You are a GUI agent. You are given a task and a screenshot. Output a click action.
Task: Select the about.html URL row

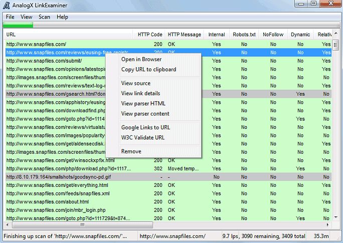tap(168, 202)
